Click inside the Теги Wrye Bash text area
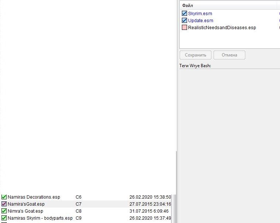The width and height of the screenshot is (280, 223). point(229,144)
